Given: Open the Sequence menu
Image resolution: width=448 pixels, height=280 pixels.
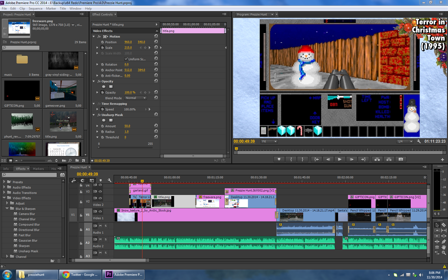Looking at the screenshot, I should (35, 8).
